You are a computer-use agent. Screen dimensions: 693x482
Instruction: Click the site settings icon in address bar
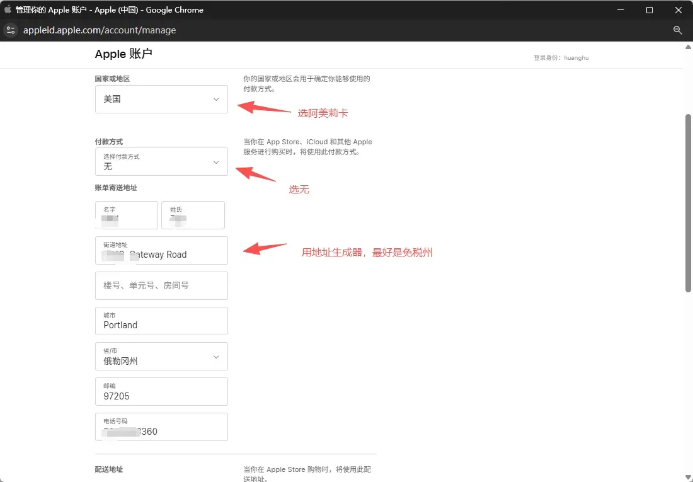[x=11, y=30]
